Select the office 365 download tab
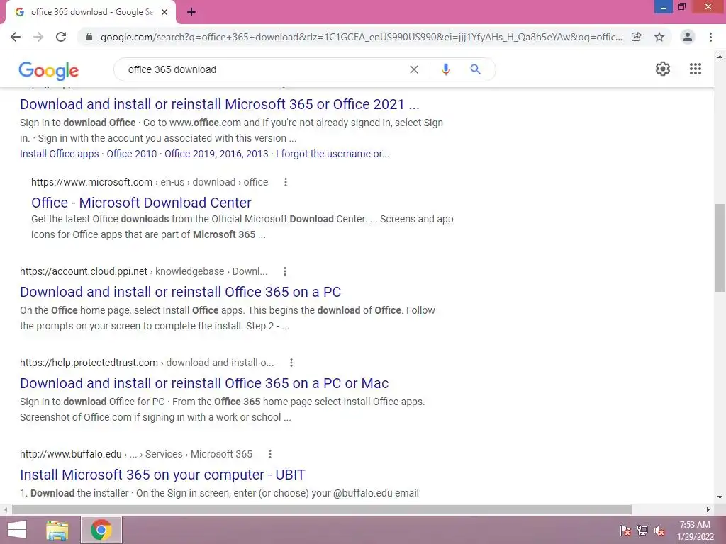 pos(90,12)
